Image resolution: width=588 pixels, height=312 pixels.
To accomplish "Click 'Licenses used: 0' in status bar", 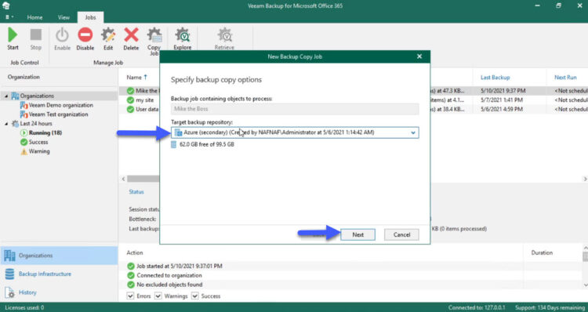I will pos(24,307).
